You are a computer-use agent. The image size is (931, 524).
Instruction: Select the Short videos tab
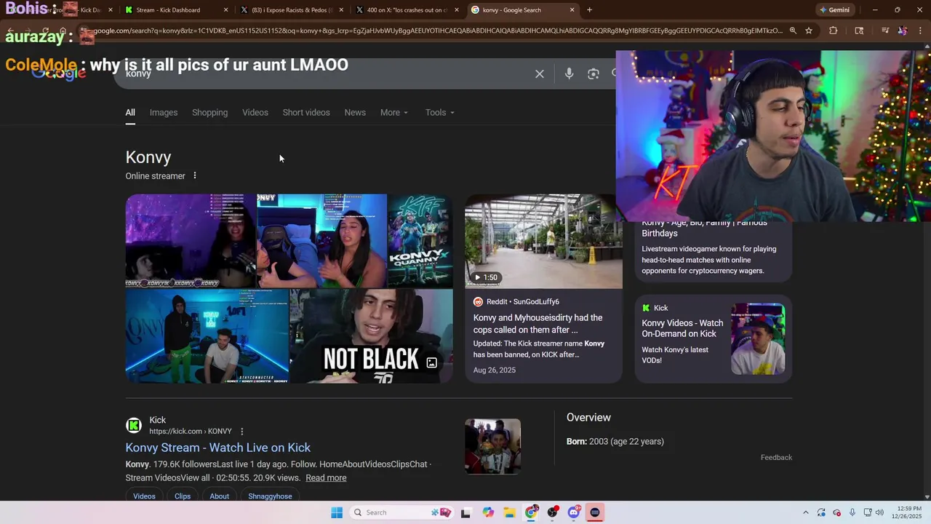tap(306, 112)
